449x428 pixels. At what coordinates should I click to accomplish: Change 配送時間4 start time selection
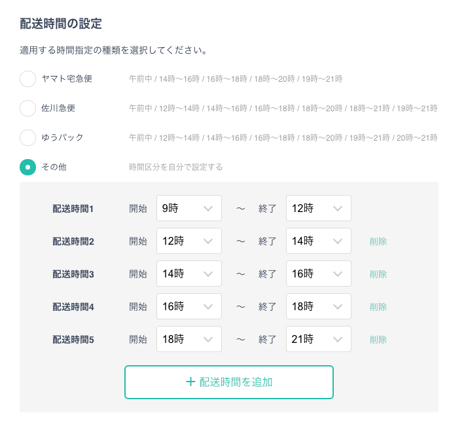point(189,306)
